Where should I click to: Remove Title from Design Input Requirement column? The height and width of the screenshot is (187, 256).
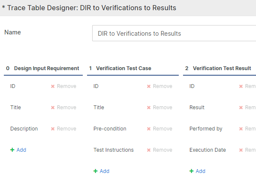[x=63, y=108]
